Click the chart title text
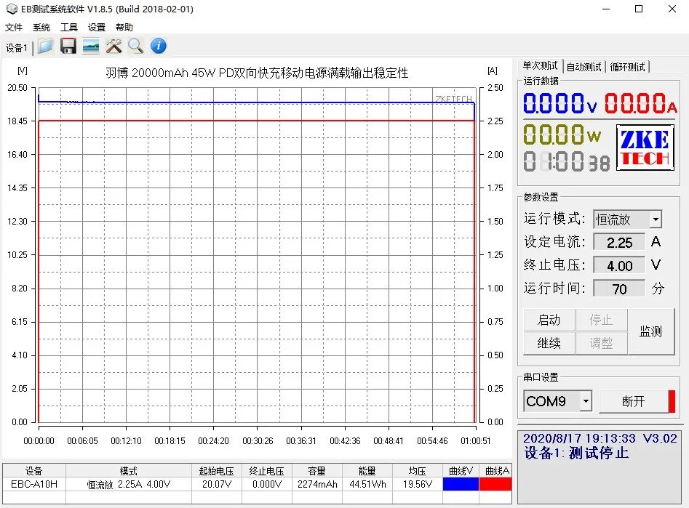The image size is (689, 508). tap(257, 73)
